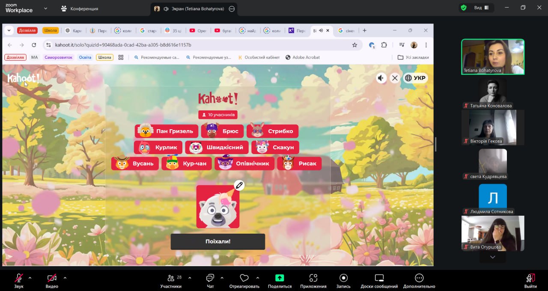Start recording with the Запись icon
548x291 pixels.
[x=343, y=281]
